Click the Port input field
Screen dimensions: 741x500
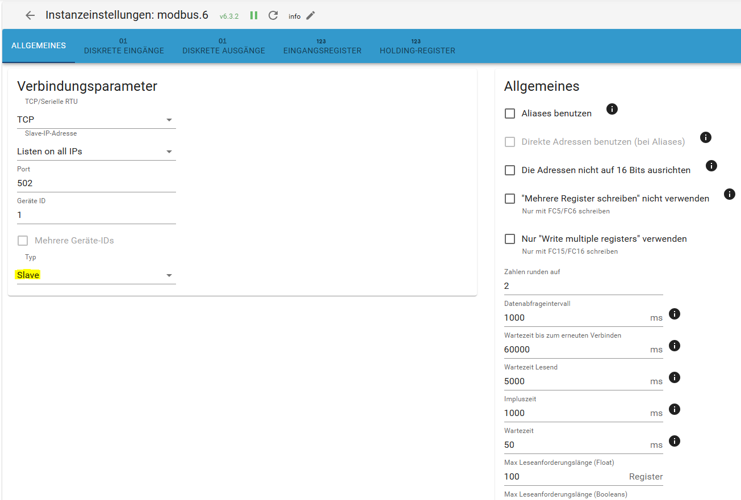pos(96,183)
